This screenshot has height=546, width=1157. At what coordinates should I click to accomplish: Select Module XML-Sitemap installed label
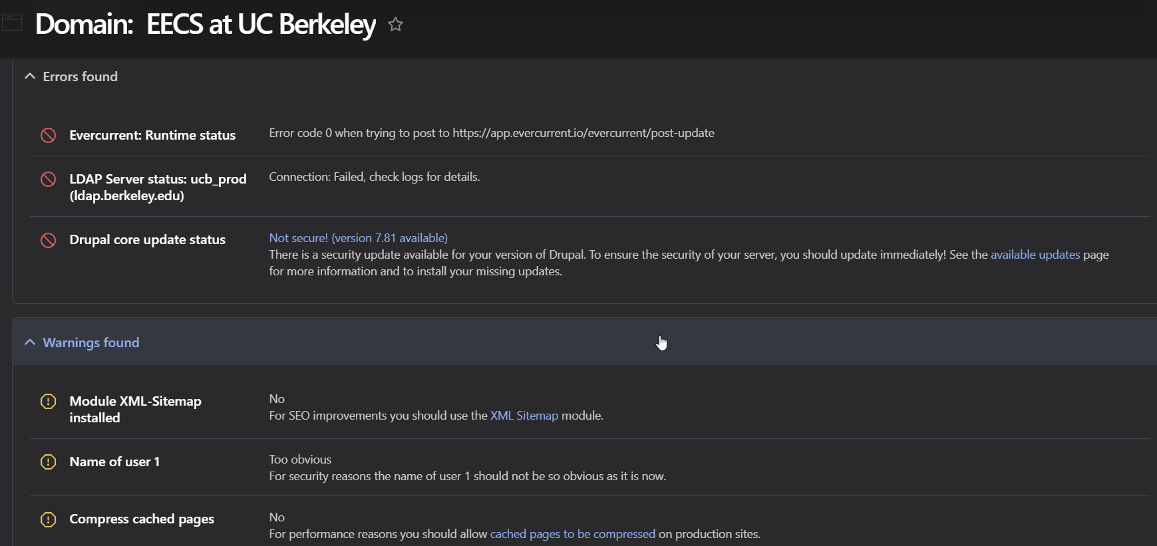tap(135, 409)
